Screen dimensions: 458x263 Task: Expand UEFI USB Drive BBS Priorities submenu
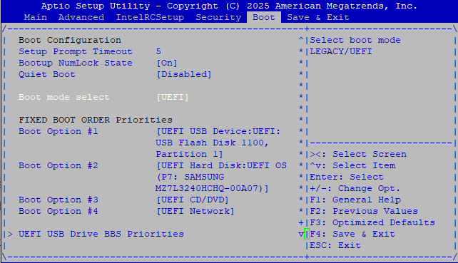[x=101, y=234]
